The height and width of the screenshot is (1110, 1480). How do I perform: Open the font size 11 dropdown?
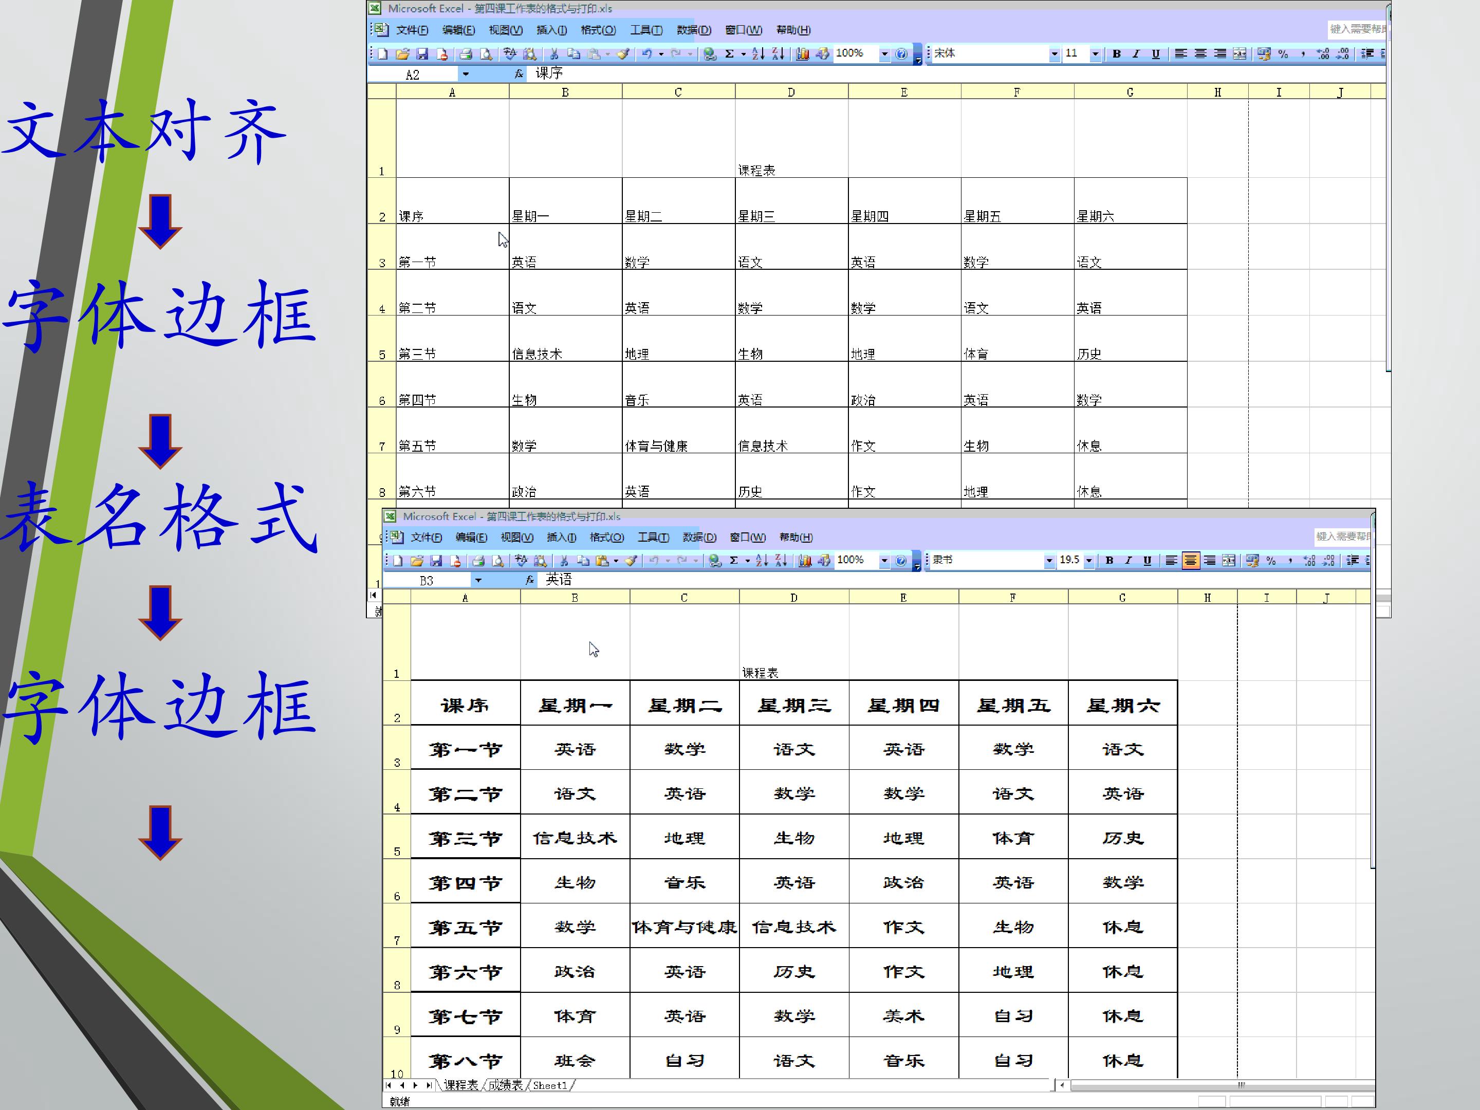tap(1095, 53)
